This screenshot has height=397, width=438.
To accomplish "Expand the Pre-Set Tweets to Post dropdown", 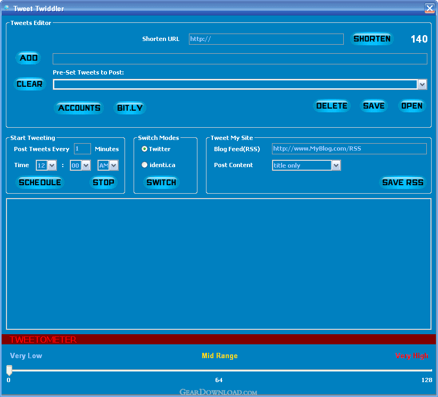I will pyautogui.click(x=422, y=85).
